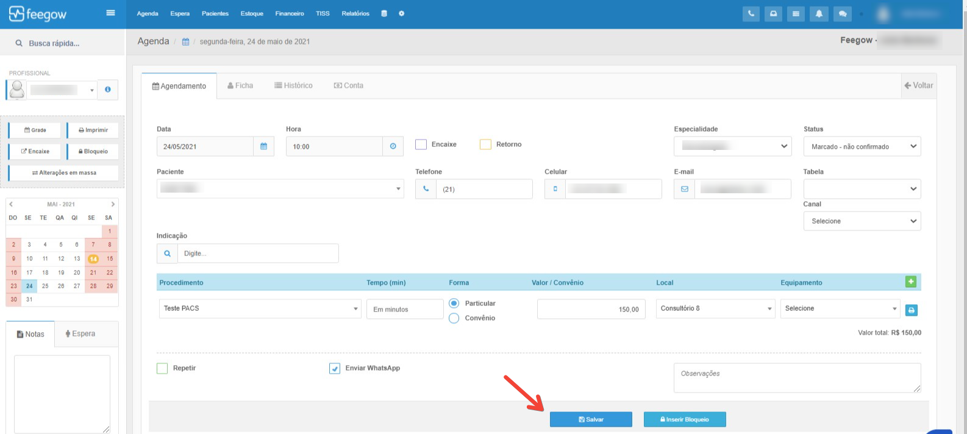Open the Canal Selecione dropdown
This screenshot has width=967, height=434.
[x=862, y=221]
